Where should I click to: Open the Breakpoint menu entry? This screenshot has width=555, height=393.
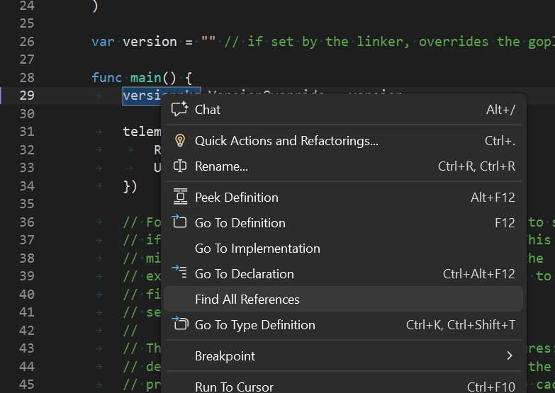coord(343,356)
